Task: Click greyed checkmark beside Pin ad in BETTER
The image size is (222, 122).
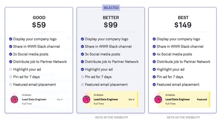Action: point(82,77)
